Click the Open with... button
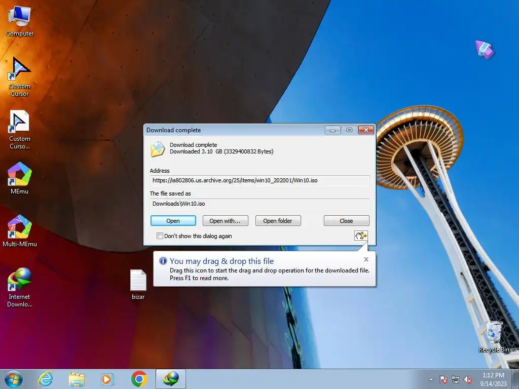This screenshot has width=519, height=389. click(225, 221)
